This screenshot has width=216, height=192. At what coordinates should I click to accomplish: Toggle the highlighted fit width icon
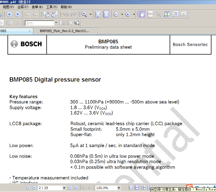(x=106, y=14)
